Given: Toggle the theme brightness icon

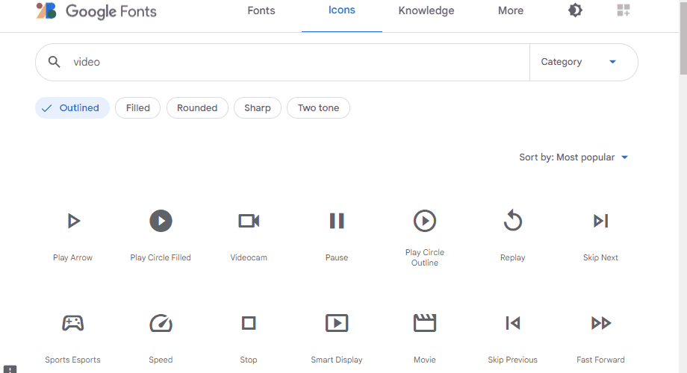Looking at the screenshot, I should (x=575, y=10).
